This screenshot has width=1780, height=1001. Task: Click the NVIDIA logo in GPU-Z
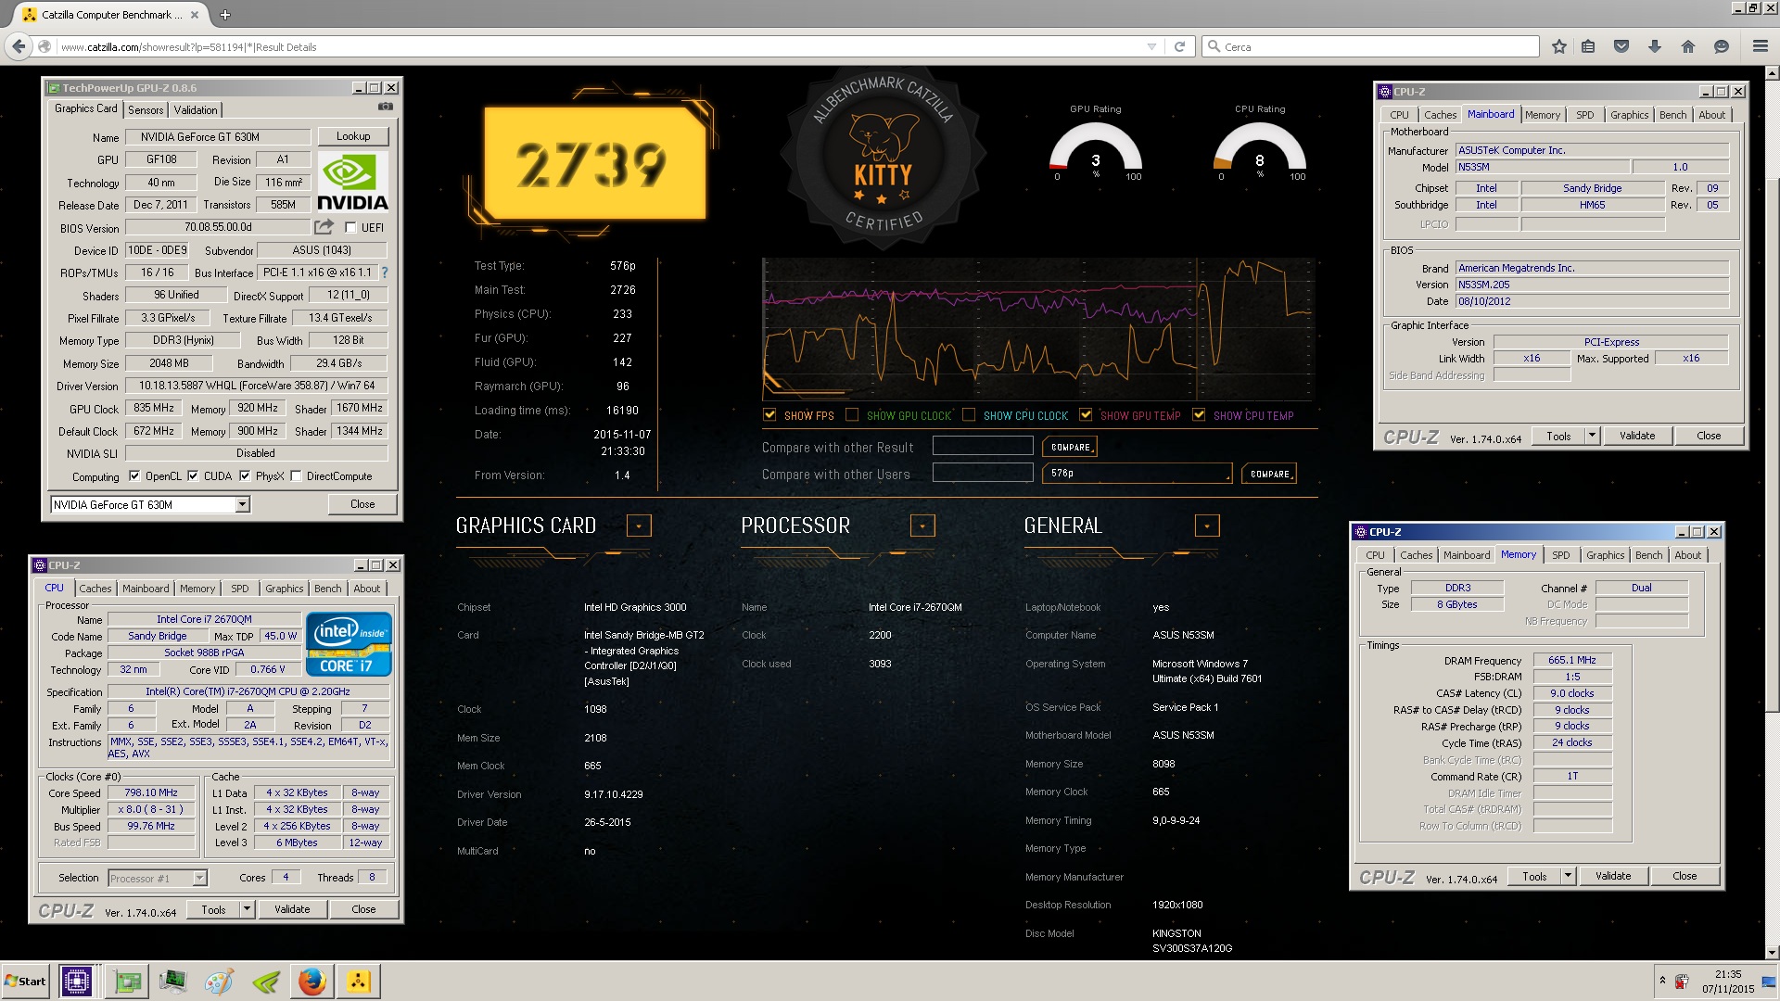[352, 182]
